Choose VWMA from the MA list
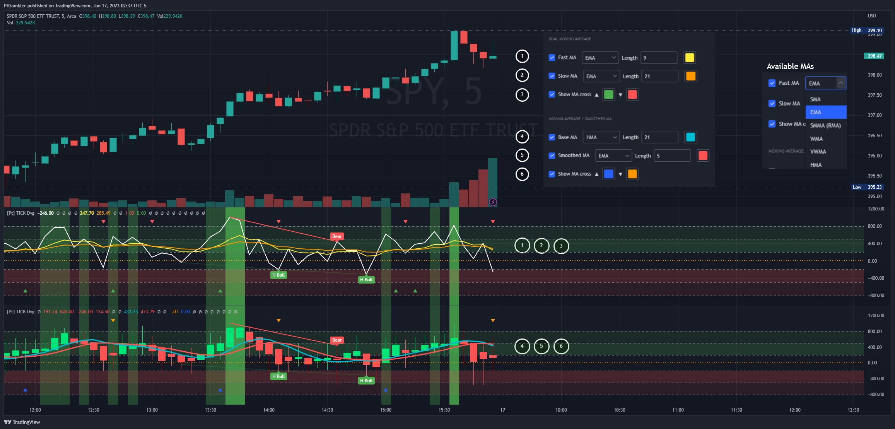Image resolution: width=895 pixels, height=429 pixels. [x=826, y=152]
